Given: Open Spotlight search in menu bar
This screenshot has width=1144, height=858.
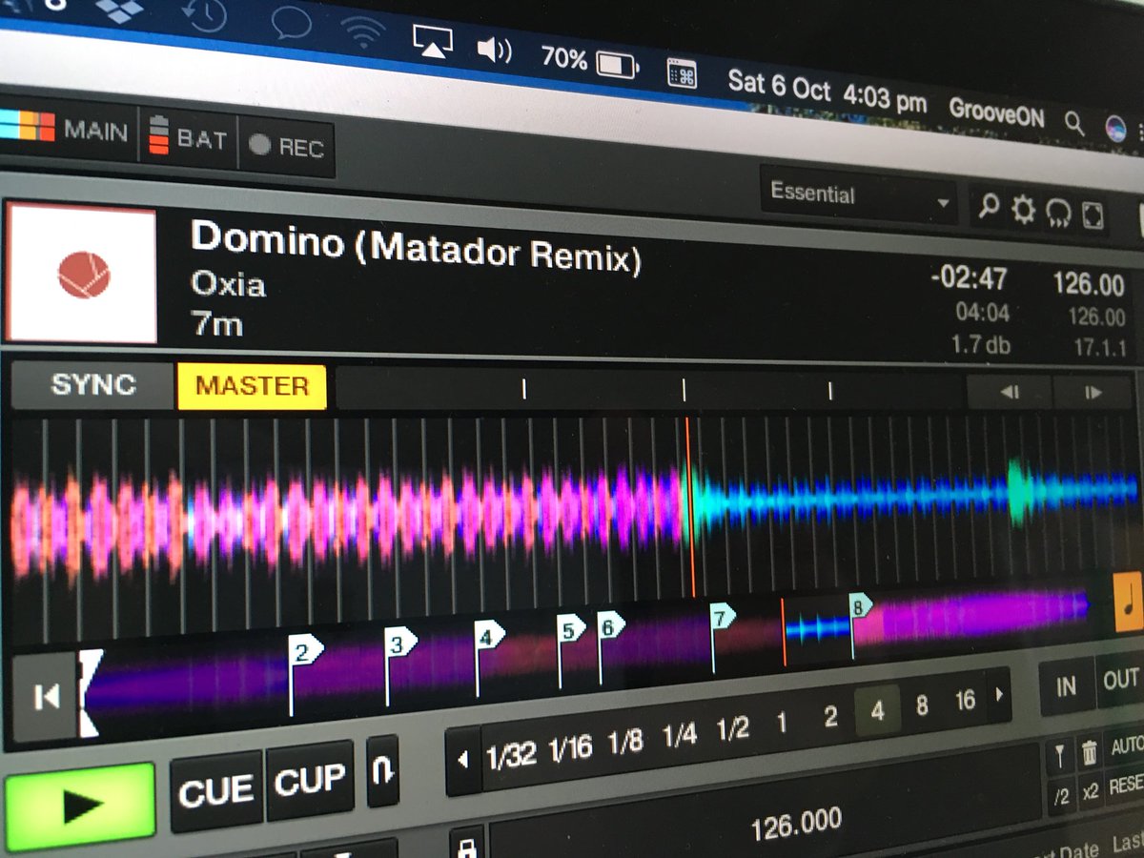Looking at the screenshot, I should 1074,123.
